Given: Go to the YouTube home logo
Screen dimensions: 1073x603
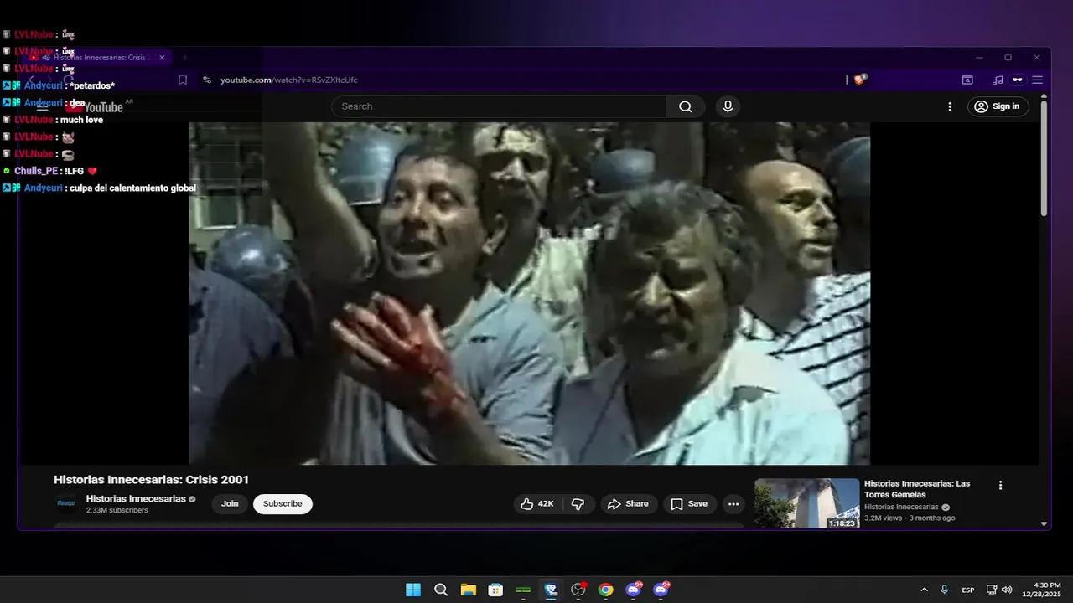Looking at the screenshot, I should (x=96, y=106).
